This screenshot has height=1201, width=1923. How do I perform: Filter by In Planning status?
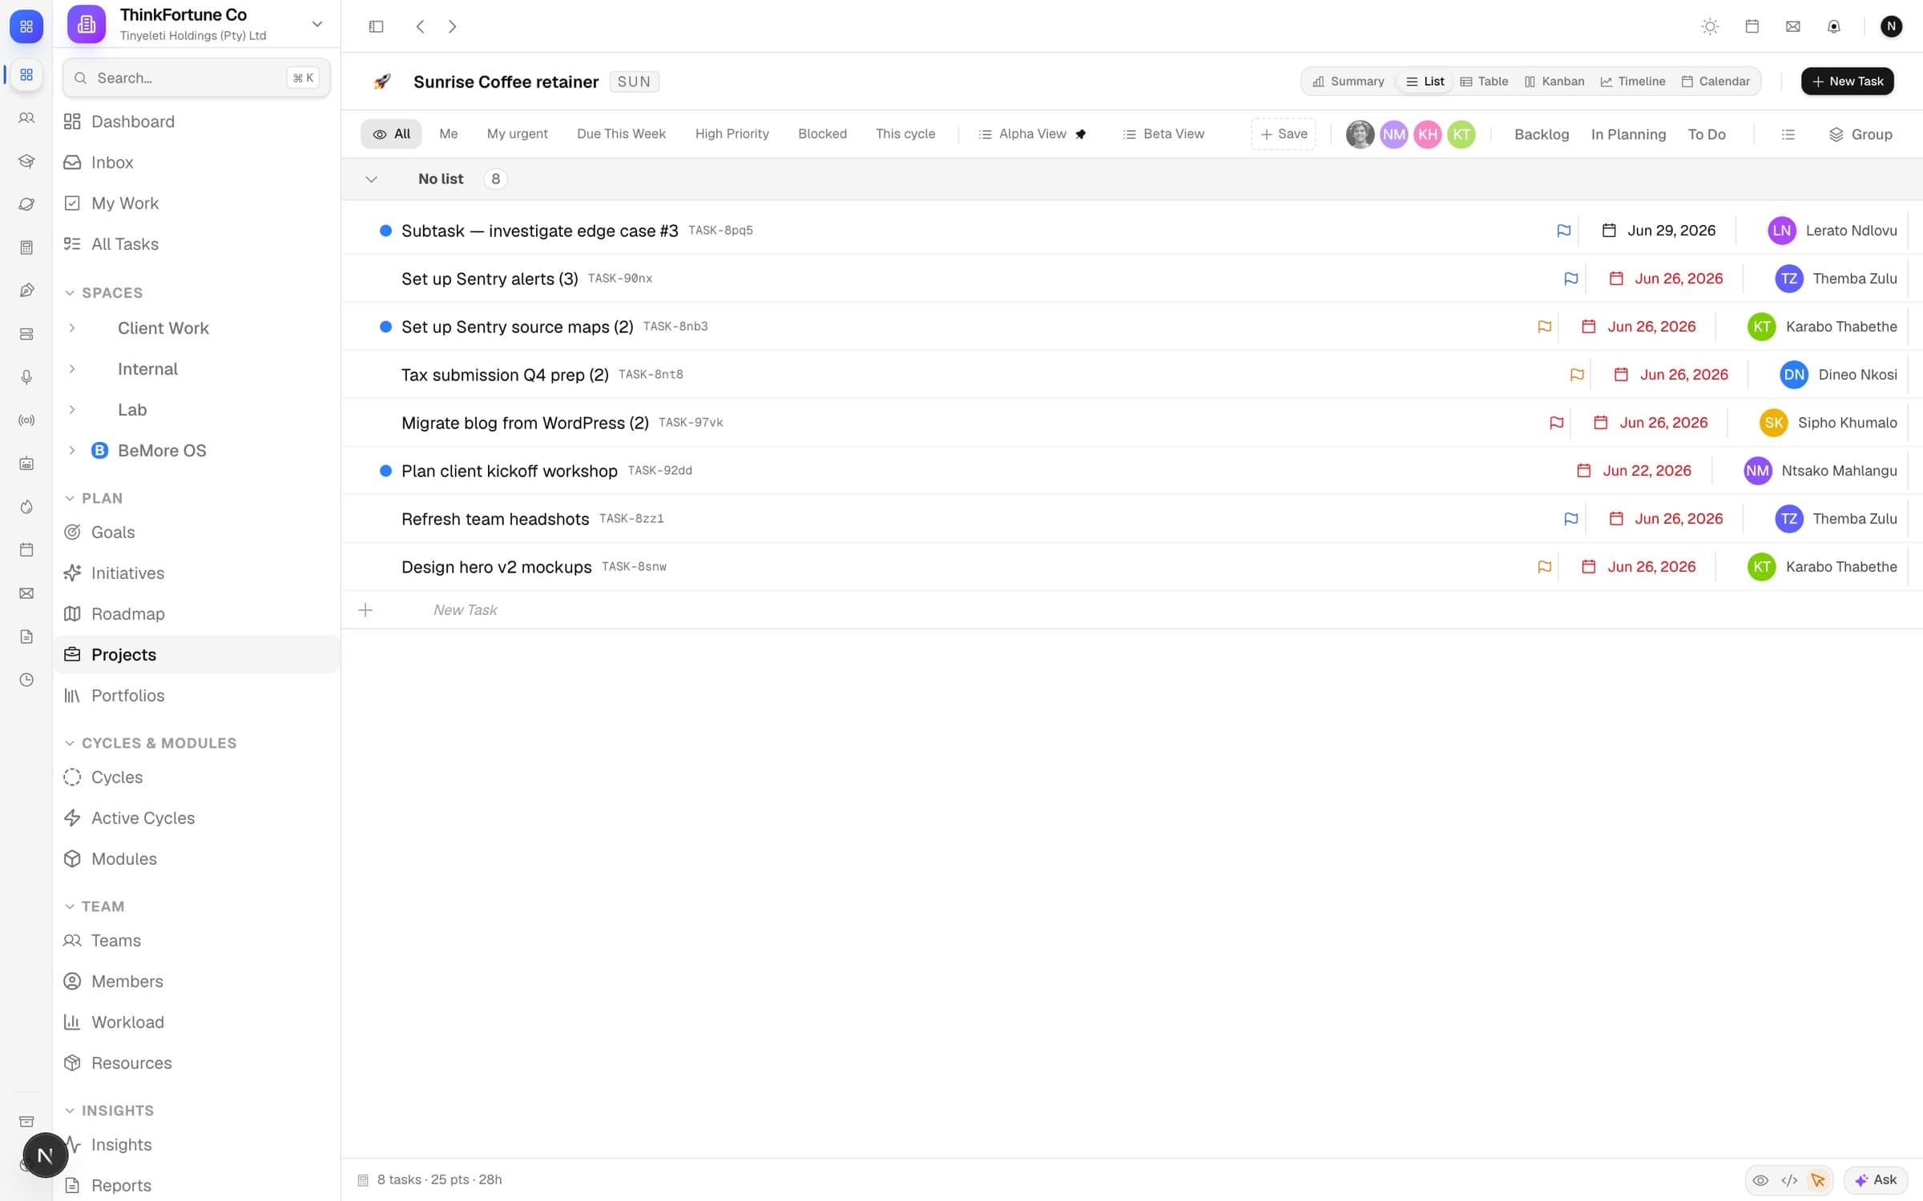pos(1628,135)
